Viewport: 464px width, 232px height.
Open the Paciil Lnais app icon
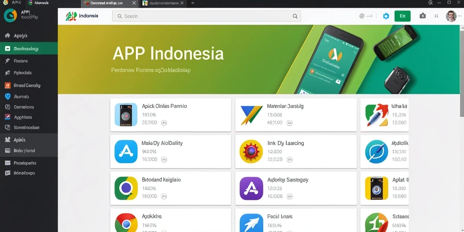point(251,222)
